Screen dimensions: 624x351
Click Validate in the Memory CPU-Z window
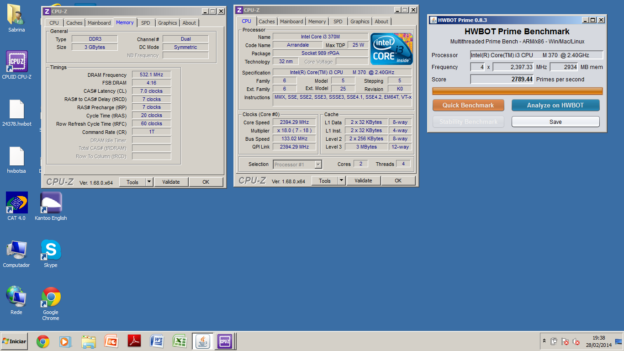[x=171, y=182]
